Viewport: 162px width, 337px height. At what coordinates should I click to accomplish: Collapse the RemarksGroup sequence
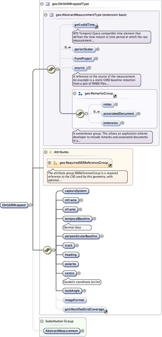pos(86,114)
